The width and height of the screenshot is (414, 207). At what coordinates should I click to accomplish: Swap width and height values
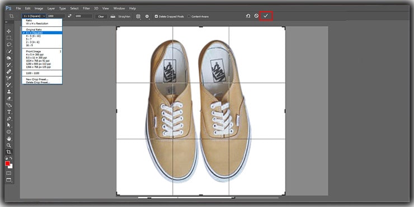70,16
